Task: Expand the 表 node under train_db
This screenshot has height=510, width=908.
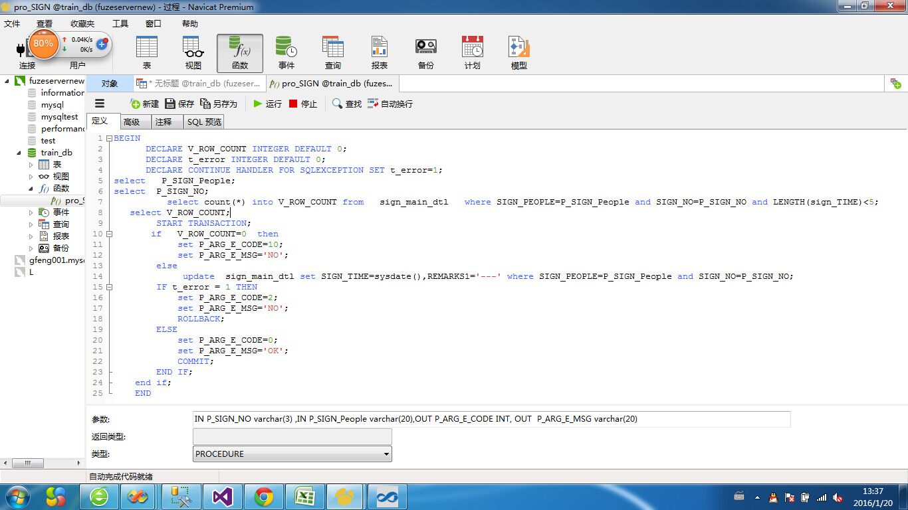Action: [x=31, y=165]
